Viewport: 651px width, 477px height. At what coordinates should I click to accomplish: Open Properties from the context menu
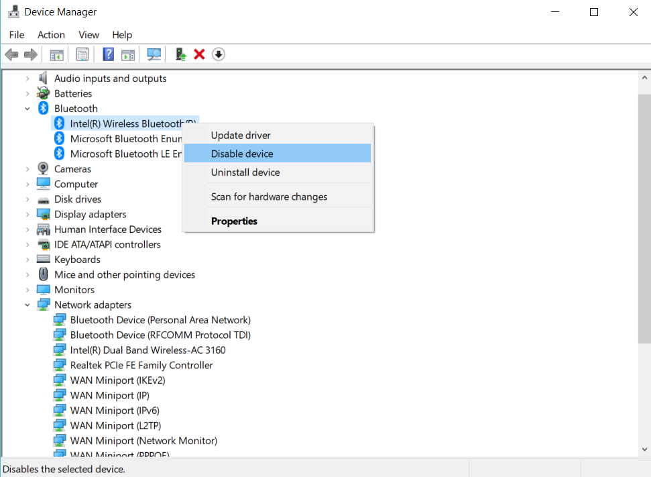278,221
